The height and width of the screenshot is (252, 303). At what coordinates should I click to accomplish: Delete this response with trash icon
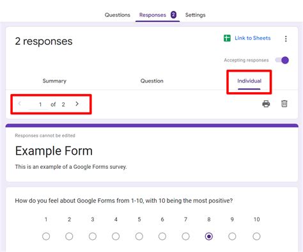(284, 104)
